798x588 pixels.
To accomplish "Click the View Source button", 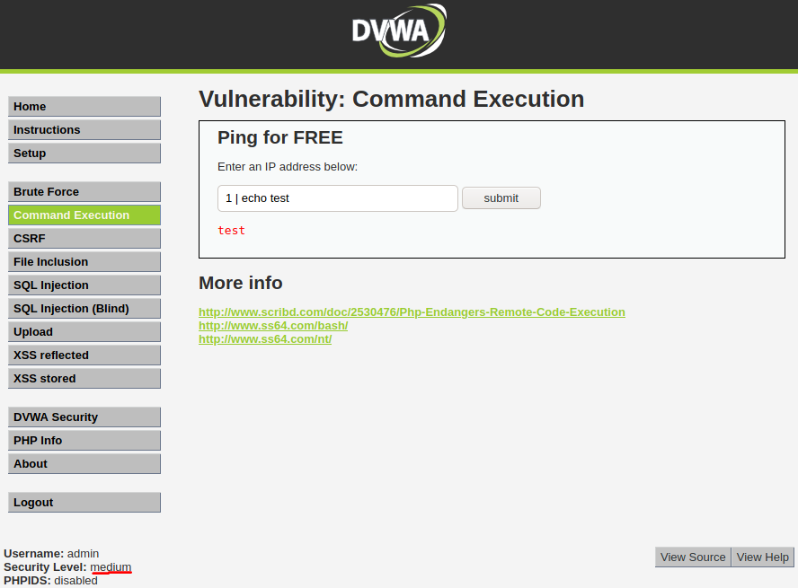I will tap(693, 557).
